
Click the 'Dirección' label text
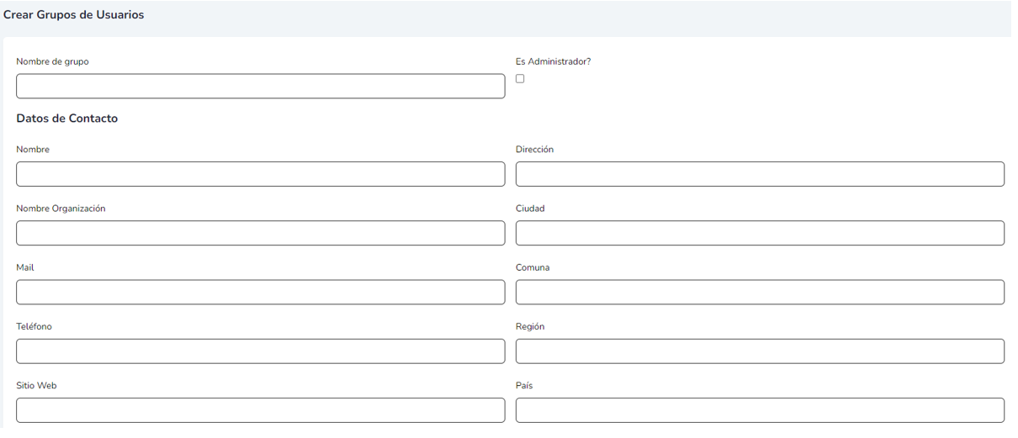click(x=534, y=150)
